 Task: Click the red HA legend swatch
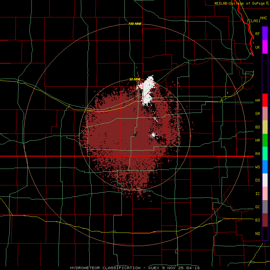tap(265, 100)
